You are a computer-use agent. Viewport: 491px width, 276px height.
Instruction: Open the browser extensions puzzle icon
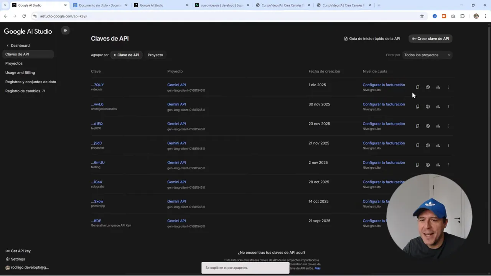[x=462, y=16]
